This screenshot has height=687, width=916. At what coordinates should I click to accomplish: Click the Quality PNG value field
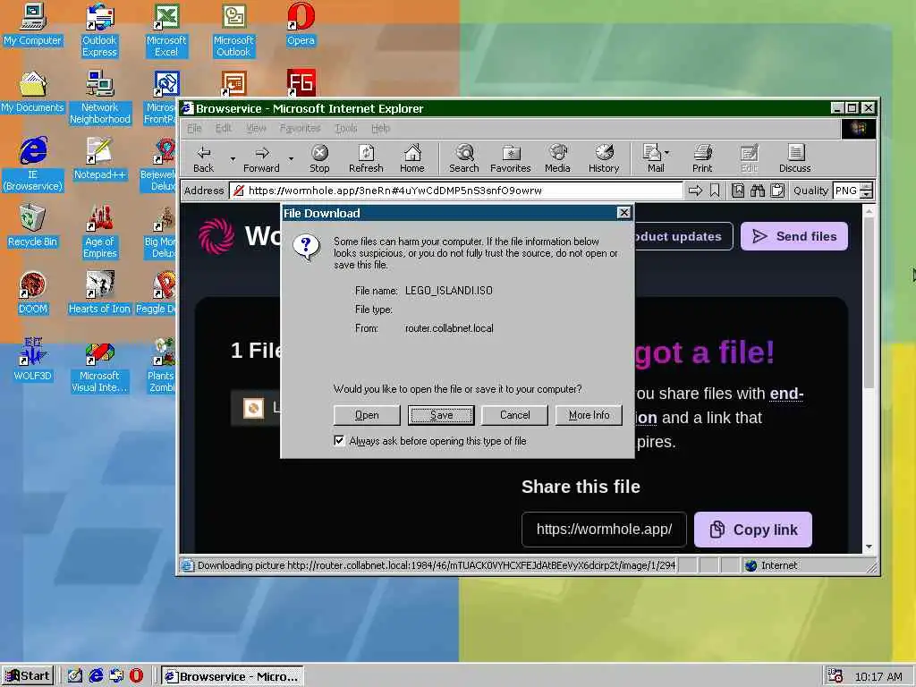(x=847, y=191)
